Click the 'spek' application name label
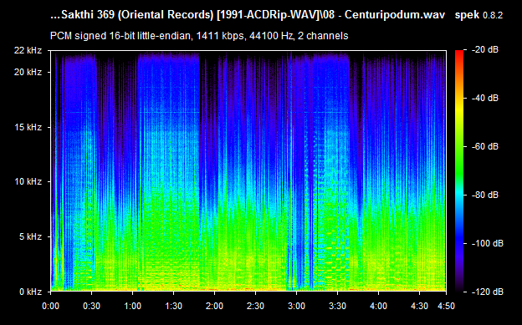The height and width of the screenshot is (325, 522). coord(467,15)
